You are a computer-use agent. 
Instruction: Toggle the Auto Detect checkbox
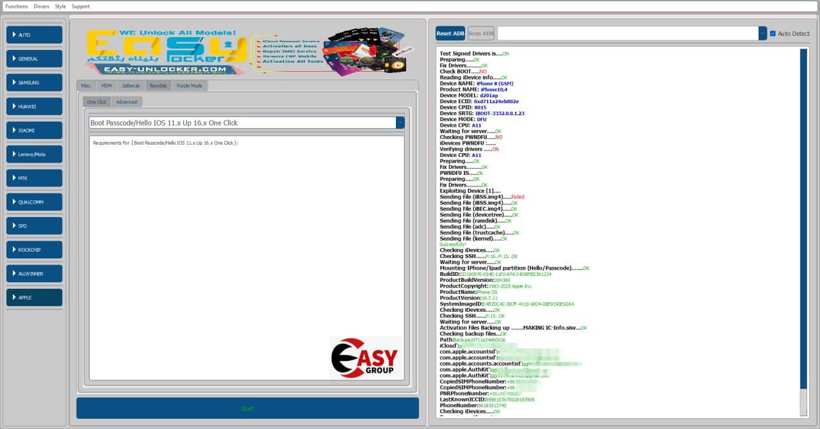click(773, 33)
